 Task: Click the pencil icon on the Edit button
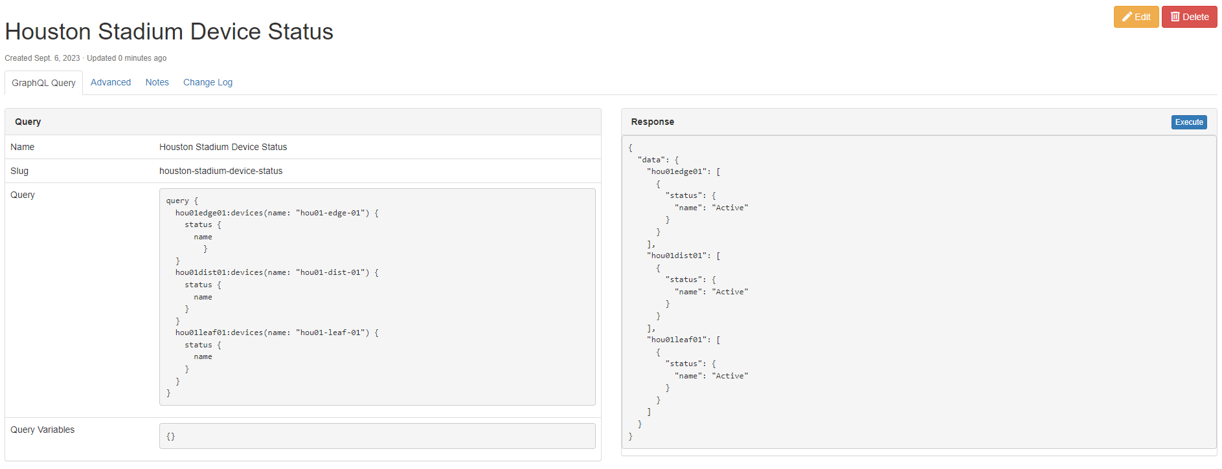pyautogui.click(x=1127, y=17)
